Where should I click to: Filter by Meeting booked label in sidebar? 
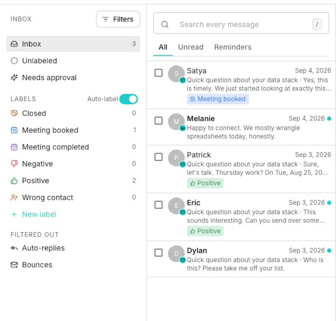73,130
